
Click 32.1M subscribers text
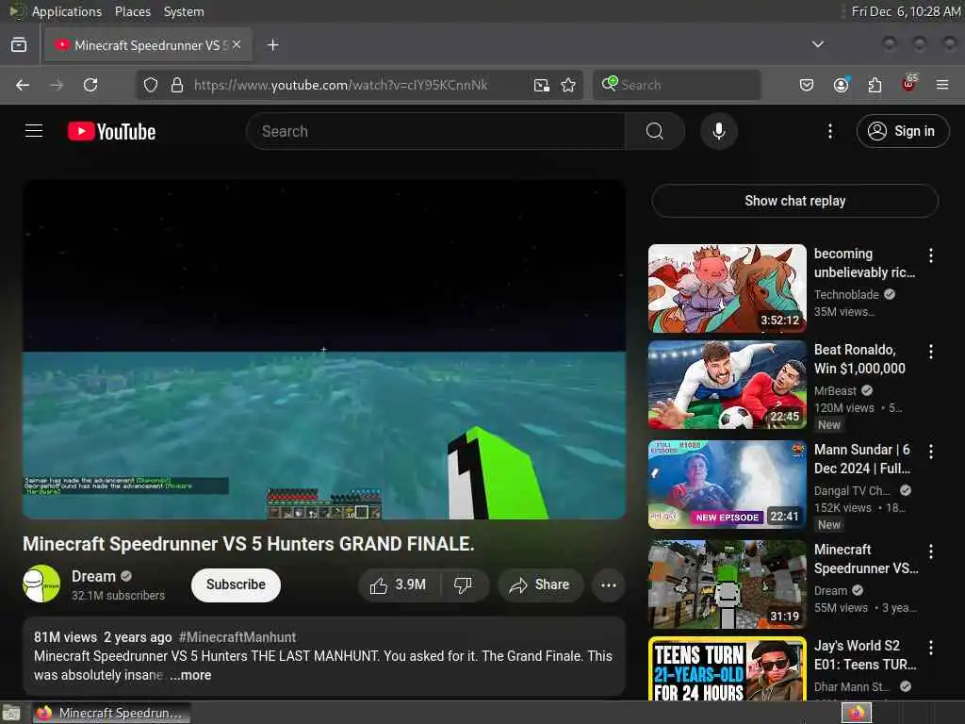click(x=118, y=596)
